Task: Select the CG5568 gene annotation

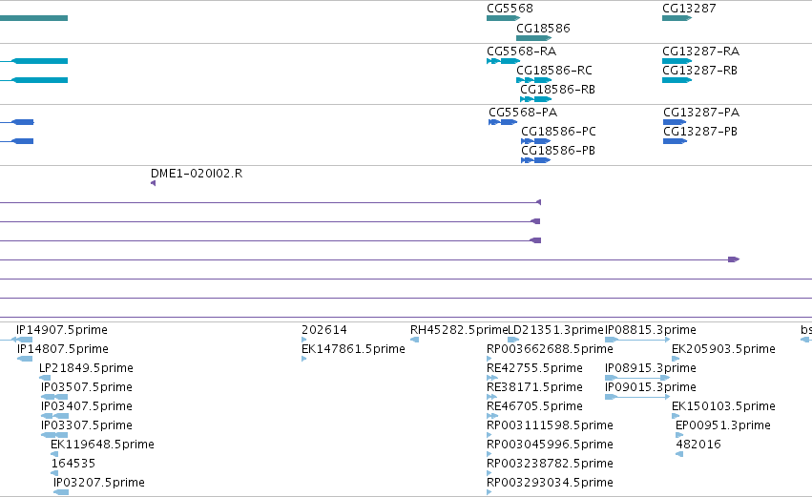Action: click(504, 18)
